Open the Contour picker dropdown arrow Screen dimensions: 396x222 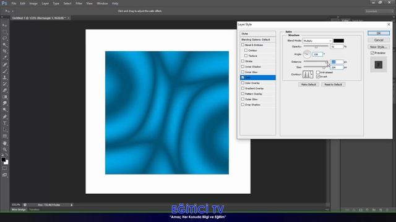pos(311,74)
